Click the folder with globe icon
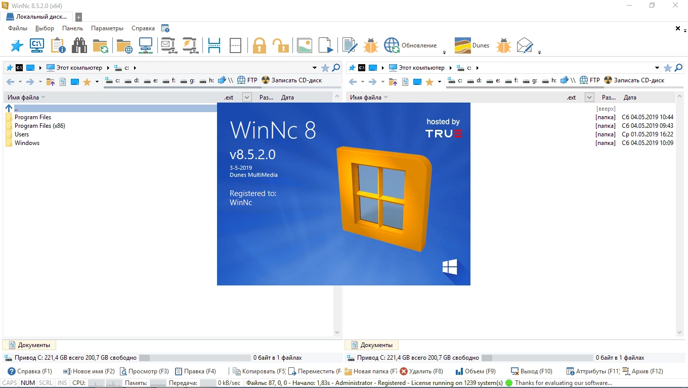Image resolution: width=688 pixels, height=388 pixels. (124, 46)
